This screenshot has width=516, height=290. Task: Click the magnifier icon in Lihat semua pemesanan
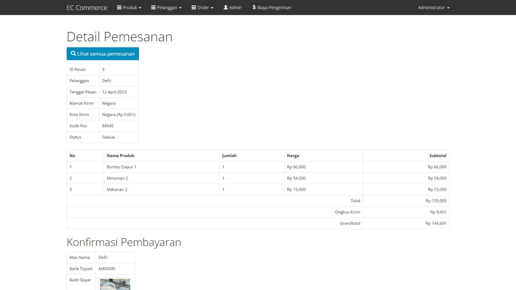(x=73, y=53)
